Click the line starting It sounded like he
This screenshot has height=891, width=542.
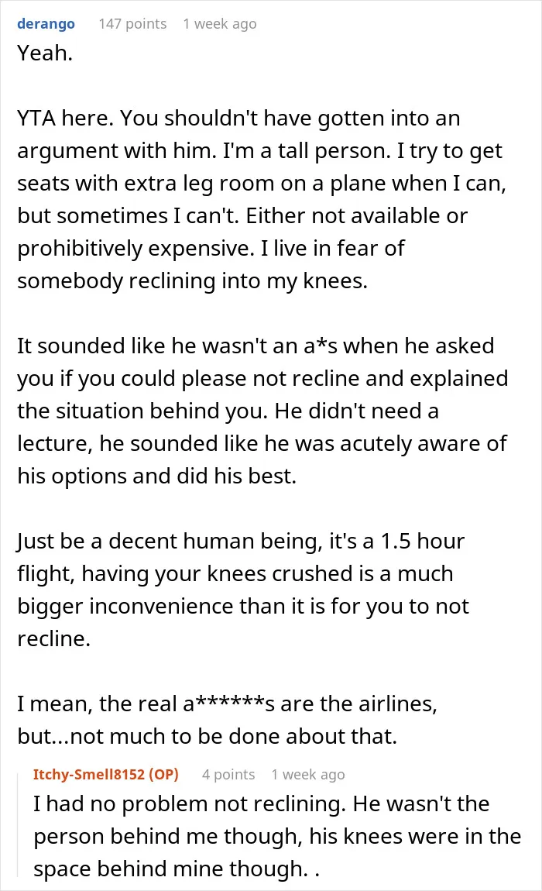(x=256, y=346)
